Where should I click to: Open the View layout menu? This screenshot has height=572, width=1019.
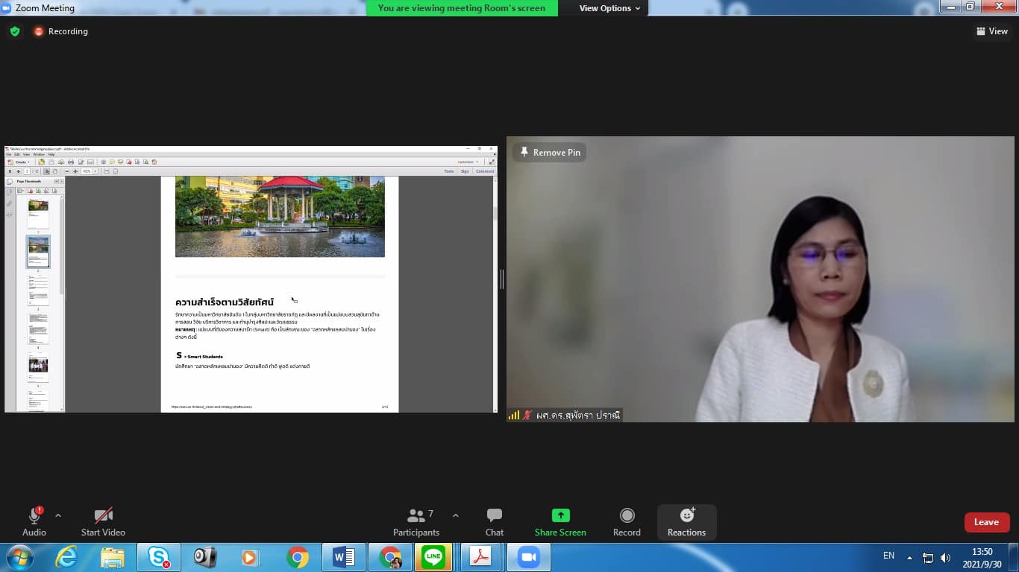point(991,31)
